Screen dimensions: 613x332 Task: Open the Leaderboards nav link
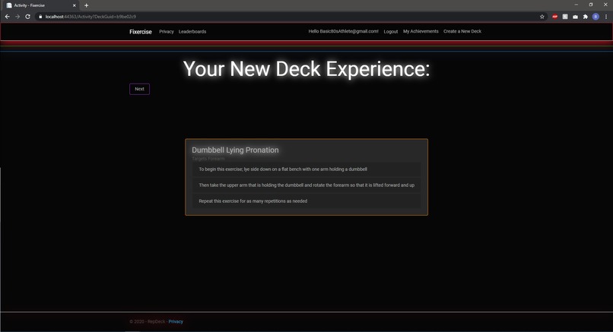192,32
